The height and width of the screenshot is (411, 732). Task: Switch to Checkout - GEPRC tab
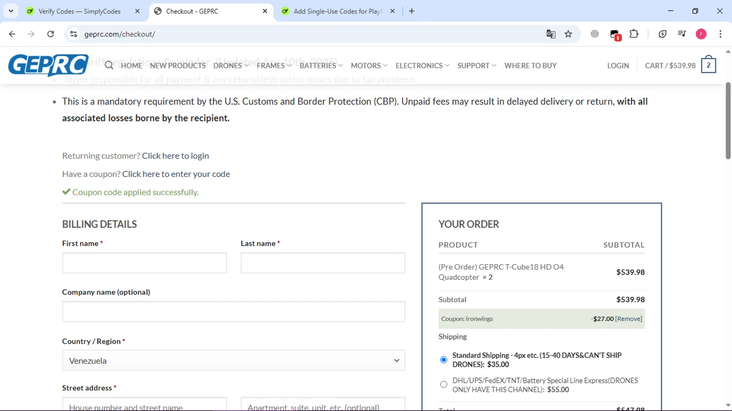pos(211,11)
